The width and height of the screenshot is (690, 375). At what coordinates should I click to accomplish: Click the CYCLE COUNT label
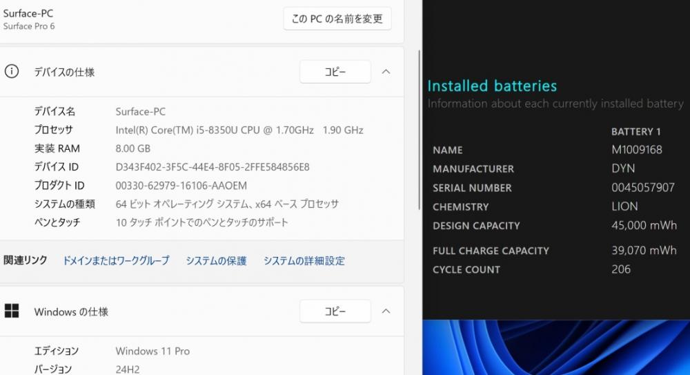(466, 270)
